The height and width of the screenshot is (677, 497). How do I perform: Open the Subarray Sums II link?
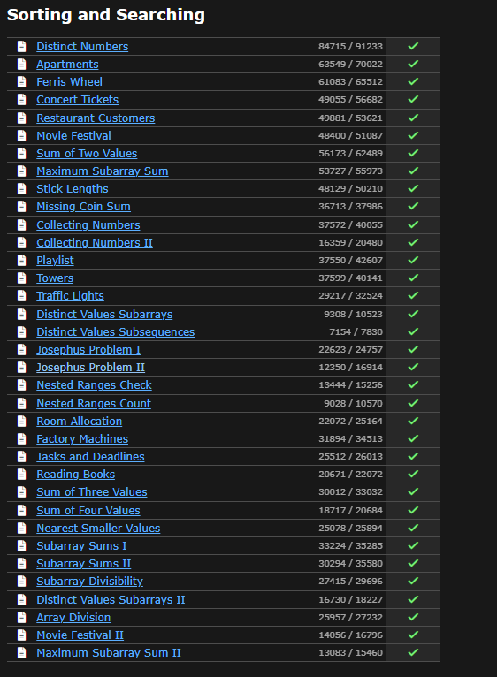pyautogui.click(x=83, y=564)
